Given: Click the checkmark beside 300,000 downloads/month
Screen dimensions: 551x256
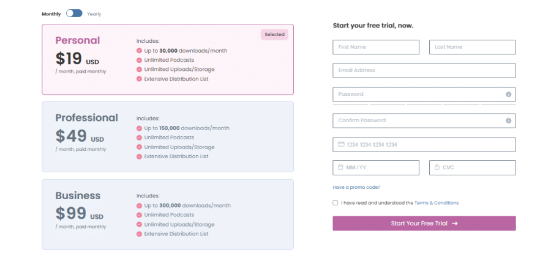Looking at the screenshot, I should pyautogui.click(x=139, y=205).
